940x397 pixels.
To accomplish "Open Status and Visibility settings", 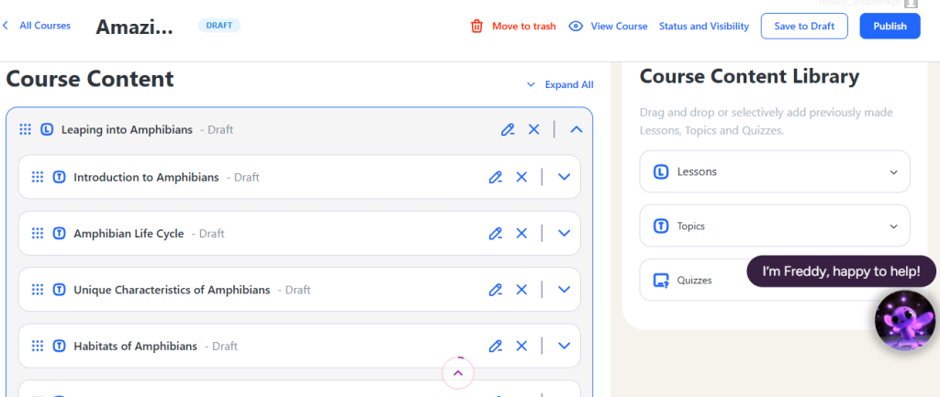I will (x=703, y=26).
